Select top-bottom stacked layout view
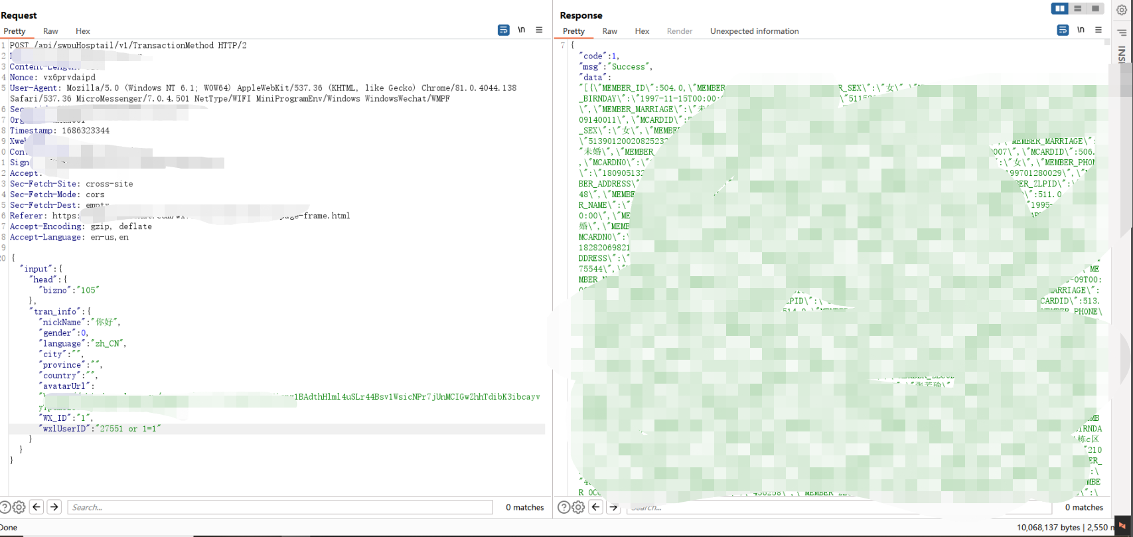The image size is (1133, 537). [1078, 9]
